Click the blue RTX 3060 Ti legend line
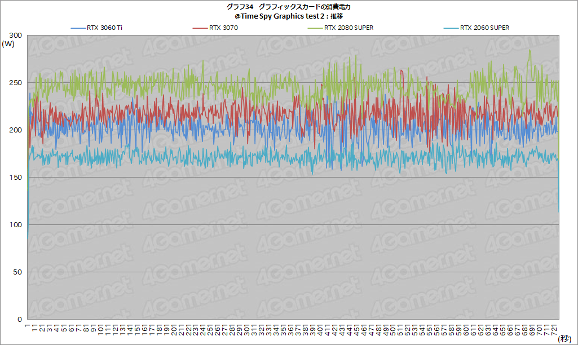This screenshot has height=345, width=578. [78, 28]
